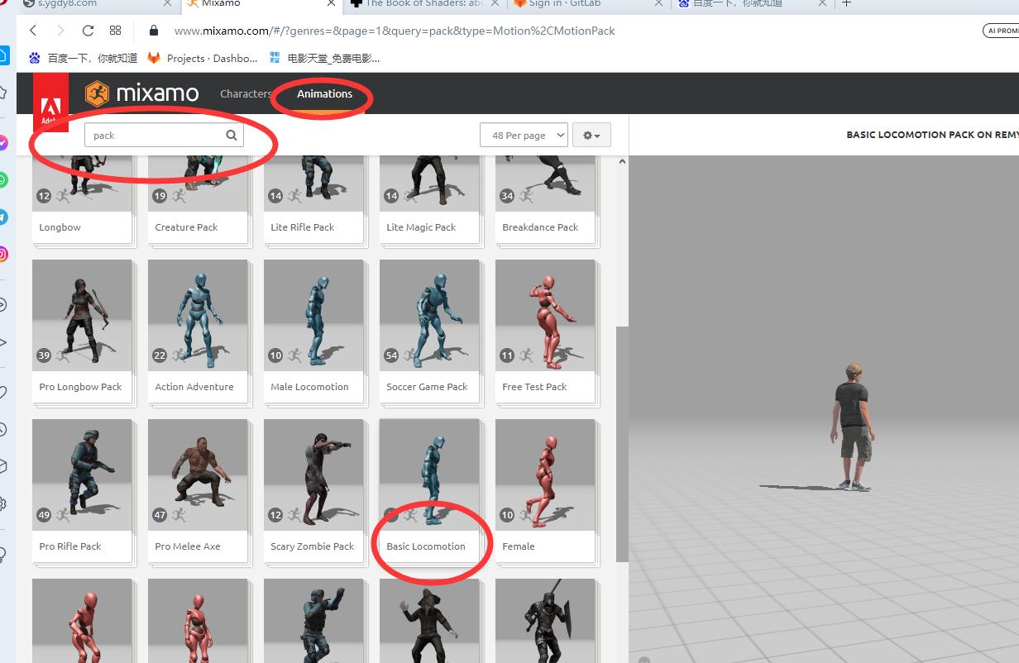Open the 48 Per page dropdown
The width and height of the screenshot is (1019, 663).
524,136
